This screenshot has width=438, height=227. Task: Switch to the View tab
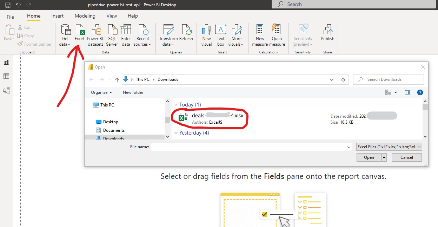coord(112,16)
